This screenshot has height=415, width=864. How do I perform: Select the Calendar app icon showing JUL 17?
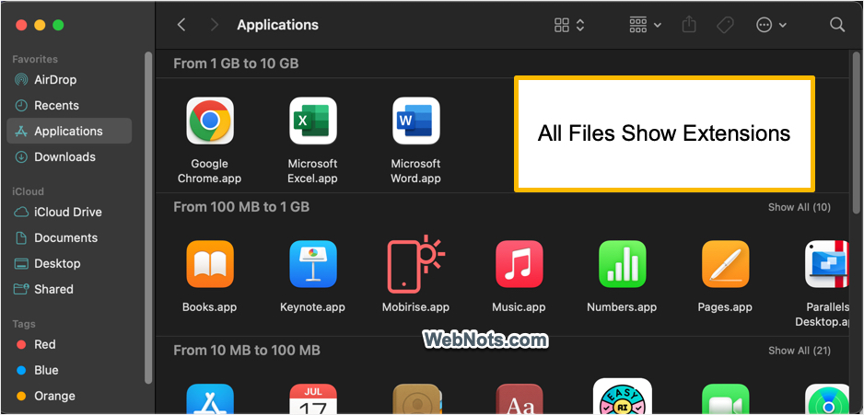click(x=313, y=399)
